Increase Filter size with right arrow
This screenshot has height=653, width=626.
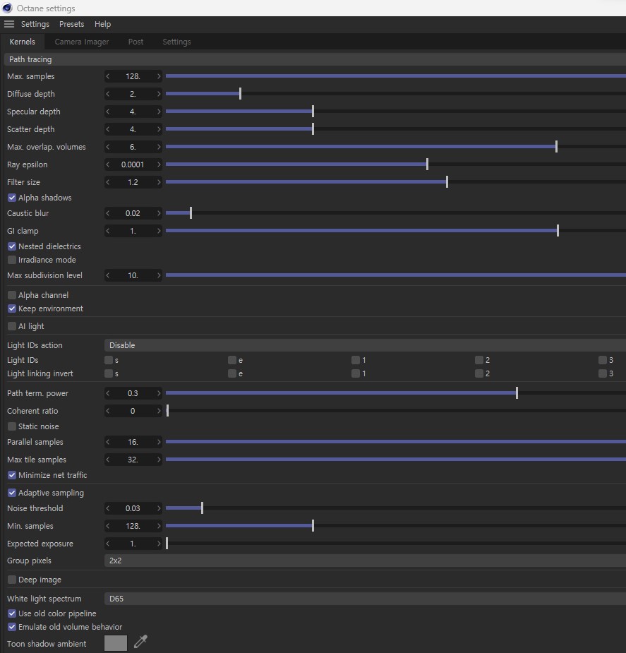pyautogui.click(x=159, y=182)
